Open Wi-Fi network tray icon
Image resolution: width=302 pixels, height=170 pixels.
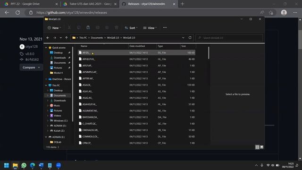(268, 165)
